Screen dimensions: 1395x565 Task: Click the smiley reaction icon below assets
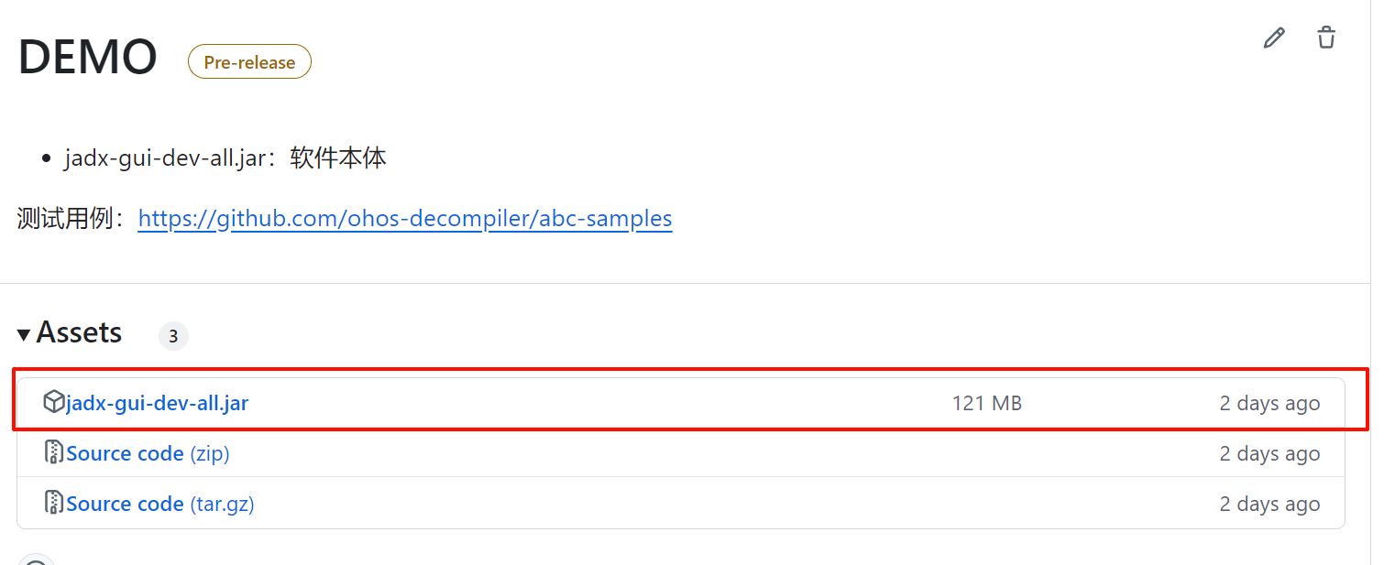click(37, 560)
